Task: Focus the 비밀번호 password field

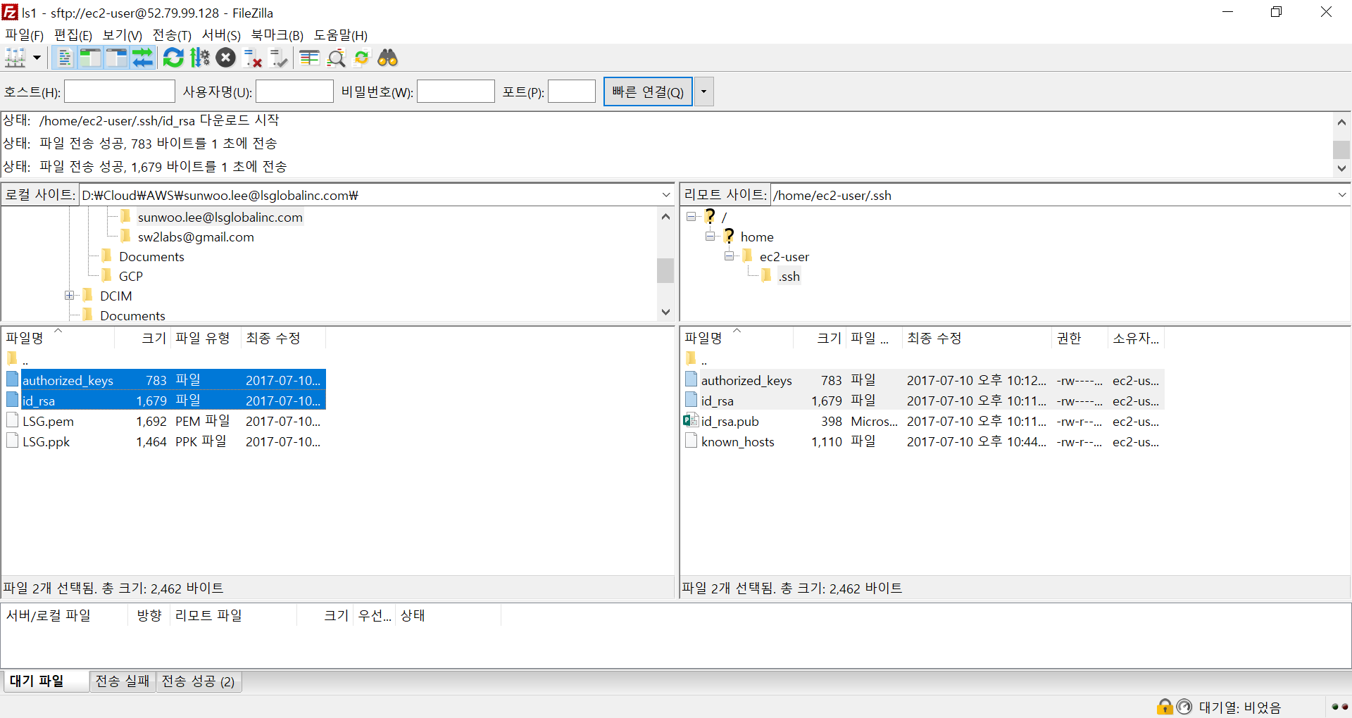Action: coord(456,92)
